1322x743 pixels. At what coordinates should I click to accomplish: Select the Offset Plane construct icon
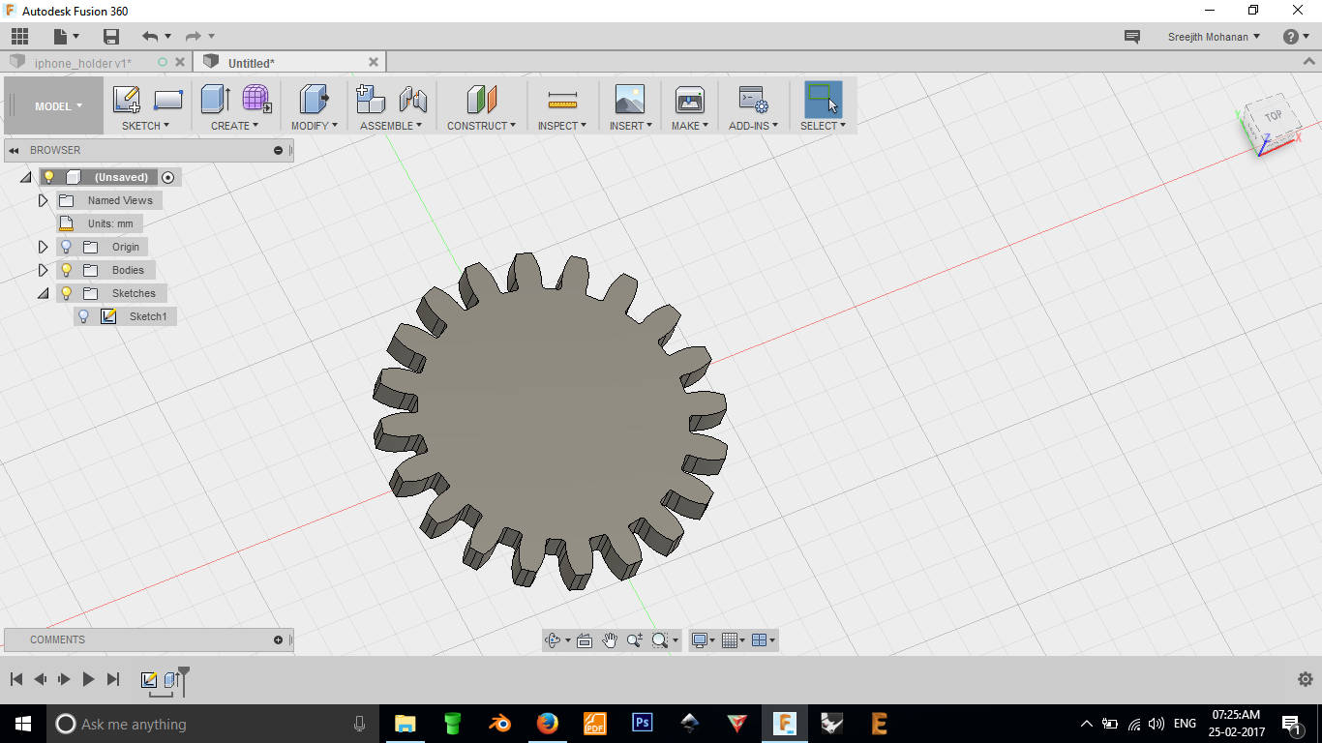(481, 99)
